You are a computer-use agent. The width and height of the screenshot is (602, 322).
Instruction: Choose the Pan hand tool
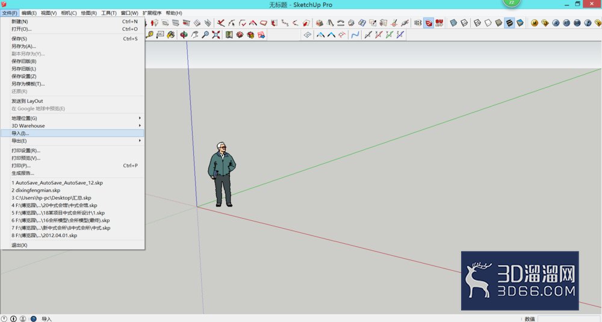coord(194,34)
